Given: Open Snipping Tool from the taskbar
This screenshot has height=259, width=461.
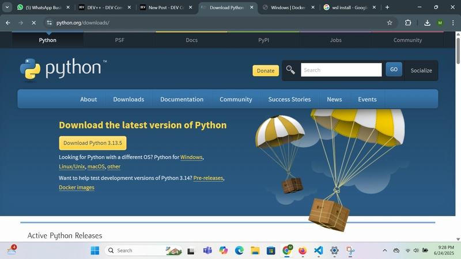Looking at the screenshot, I should pyautogui.click(x=350, y=250).
